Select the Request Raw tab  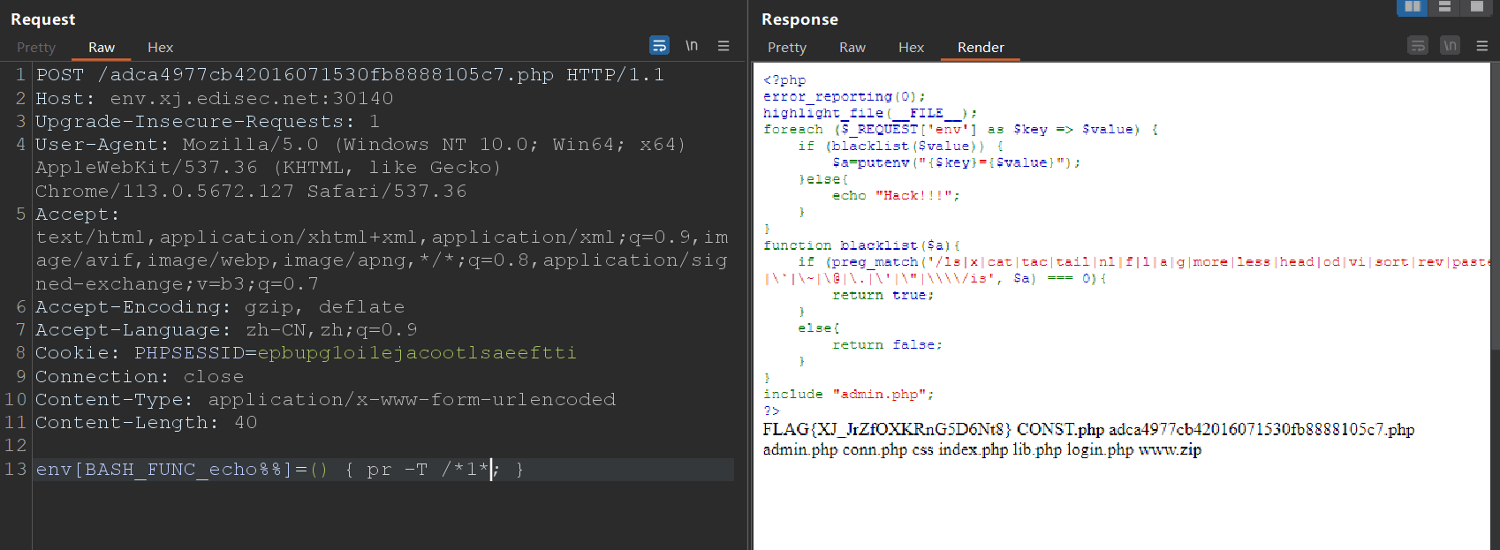[102, 48]
